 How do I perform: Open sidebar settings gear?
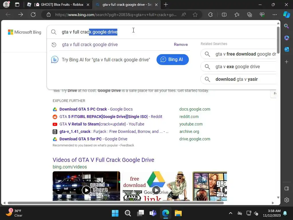click(286, 200)
